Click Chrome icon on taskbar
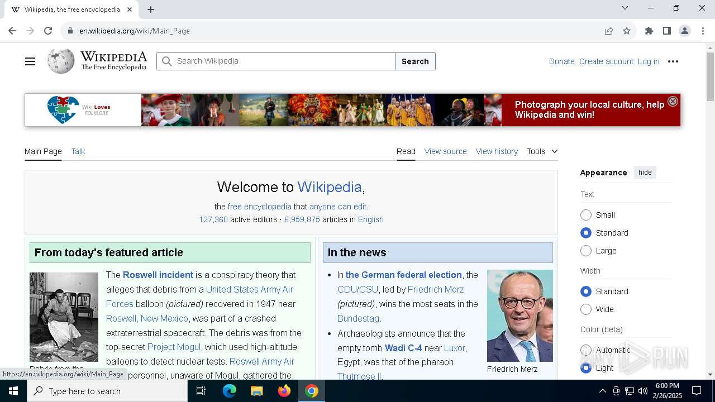Screen dimensions: 715x402 click(x=312, y=391)
